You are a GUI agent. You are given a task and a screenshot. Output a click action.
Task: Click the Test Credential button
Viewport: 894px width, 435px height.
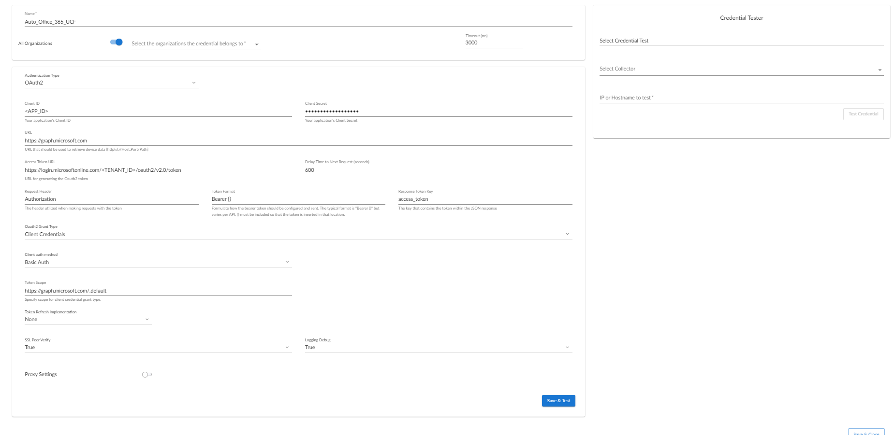pyautogui.click(x=863, y=114)
